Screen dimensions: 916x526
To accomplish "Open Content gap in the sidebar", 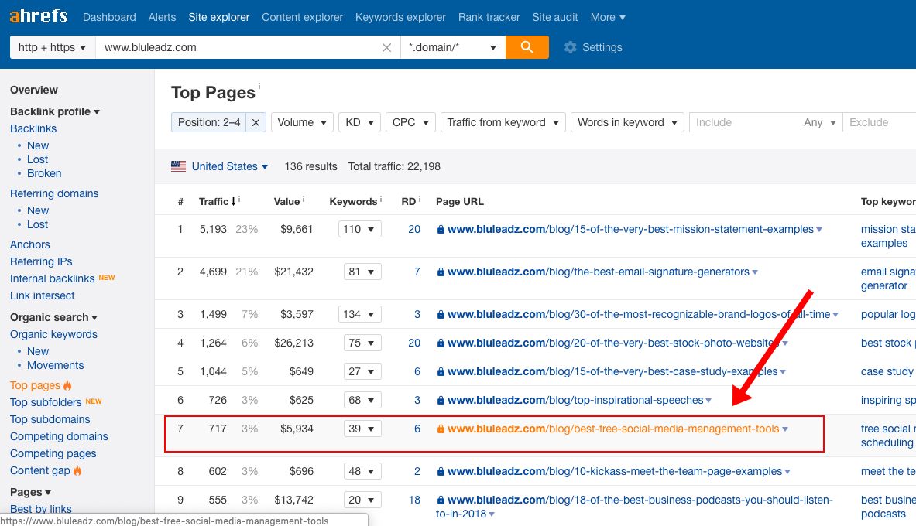I will coord(39,470).
